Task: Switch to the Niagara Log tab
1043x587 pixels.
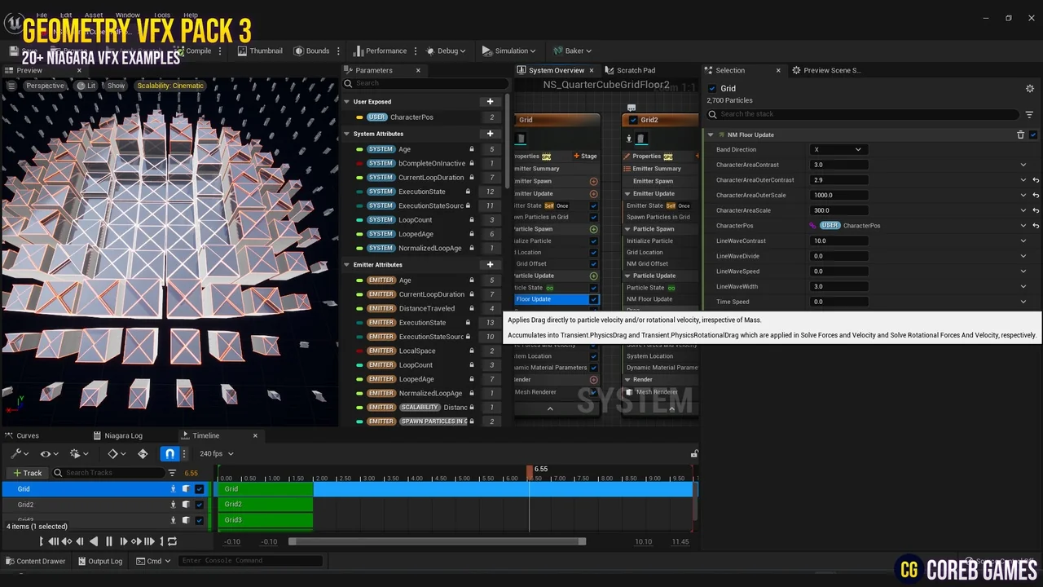Action: pos(123,435)
